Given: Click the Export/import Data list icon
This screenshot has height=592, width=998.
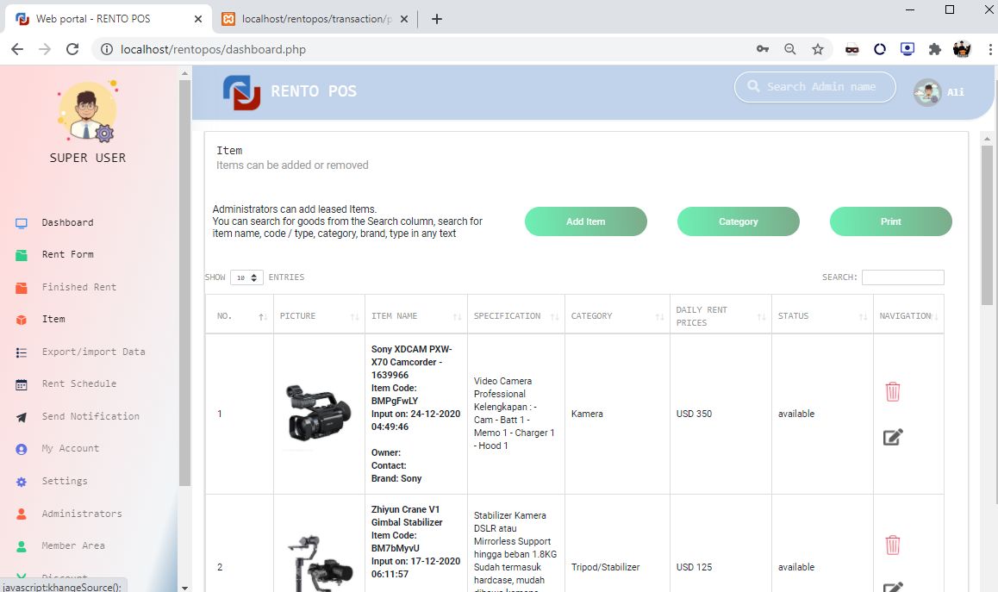Looking at the screenshot, I should (21, 352).
